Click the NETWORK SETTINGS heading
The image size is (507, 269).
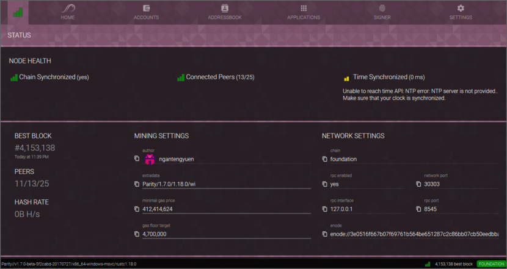pyautogui.click(x=353, y=136)
